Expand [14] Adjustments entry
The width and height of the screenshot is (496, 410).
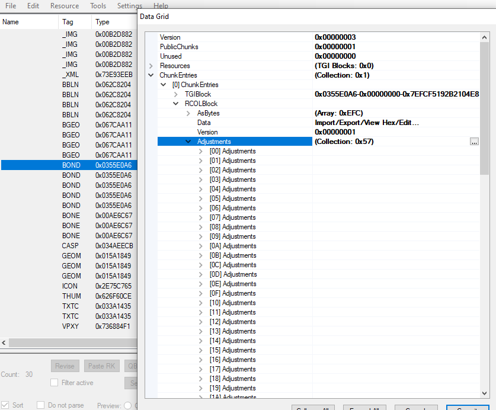200,341
